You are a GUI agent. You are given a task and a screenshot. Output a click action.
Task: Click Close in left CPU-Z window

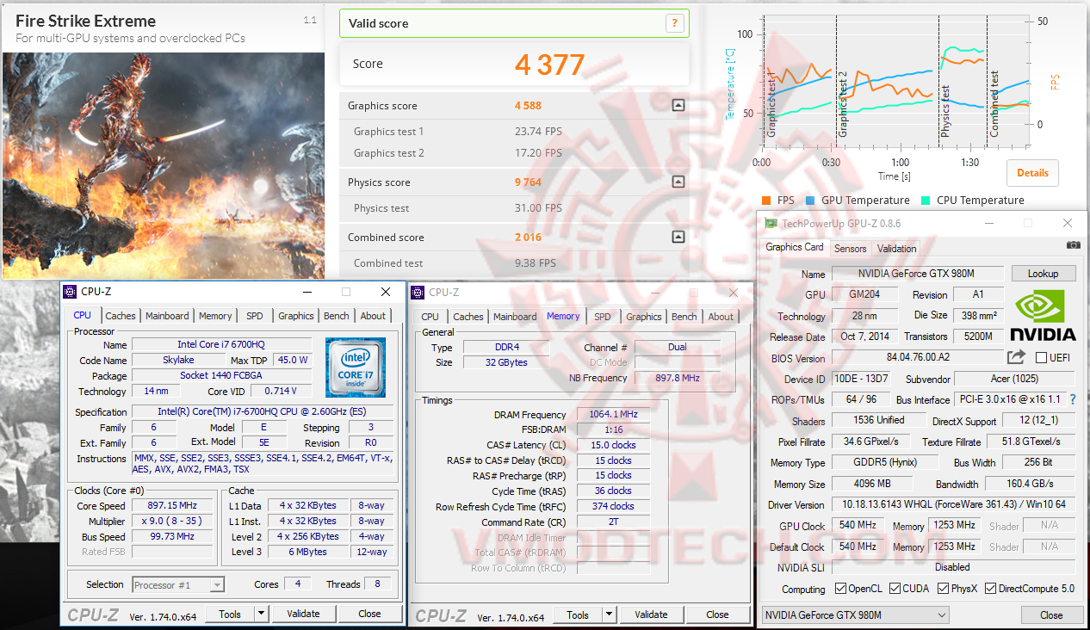click(370, 614)
